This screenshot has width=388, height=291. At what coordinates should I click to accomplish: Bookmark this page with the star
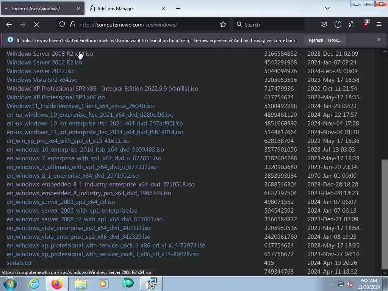[223, 25]
